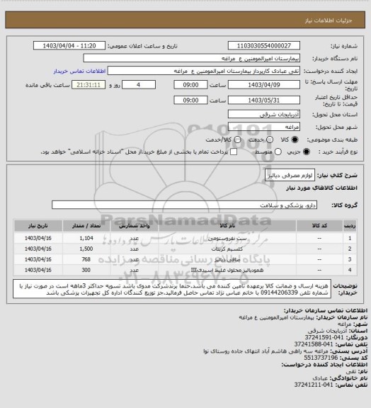Select the ست نفروستومی item name
The width and height of the screenshot is (371, 408).
point(228,238)
